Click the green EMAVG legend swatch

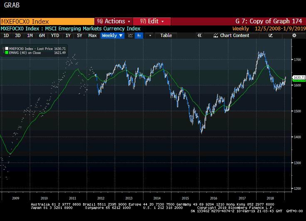[x=6, y=52]
